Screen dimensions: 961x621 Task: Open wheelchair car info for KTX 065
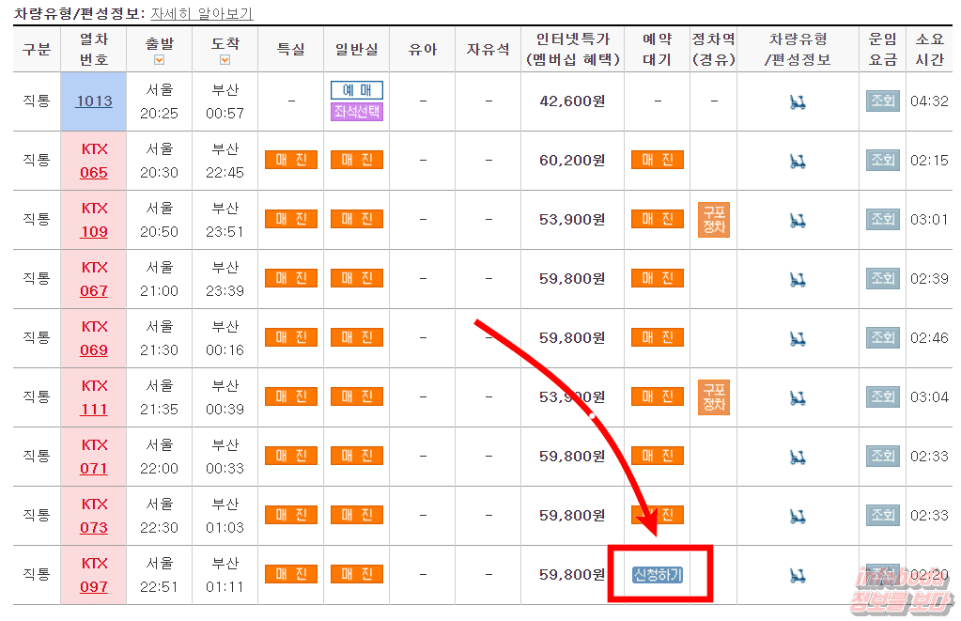[798, 162]
